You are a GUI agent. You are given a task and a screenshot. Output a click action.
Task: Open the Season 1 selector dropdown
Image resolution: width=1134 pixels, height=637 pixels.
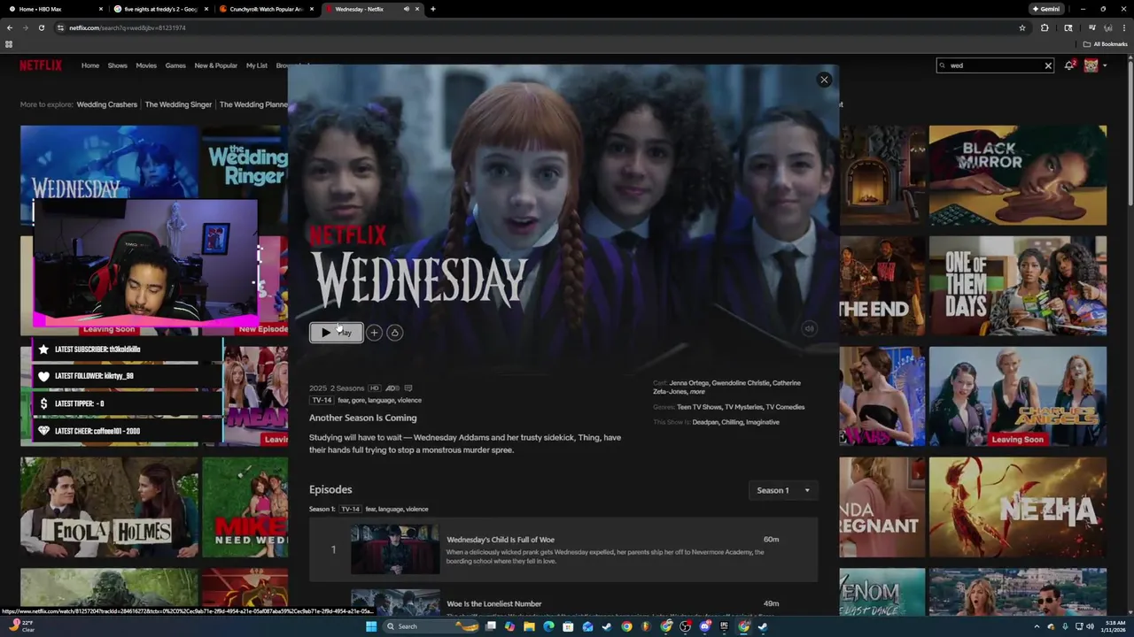pos(783,490)
